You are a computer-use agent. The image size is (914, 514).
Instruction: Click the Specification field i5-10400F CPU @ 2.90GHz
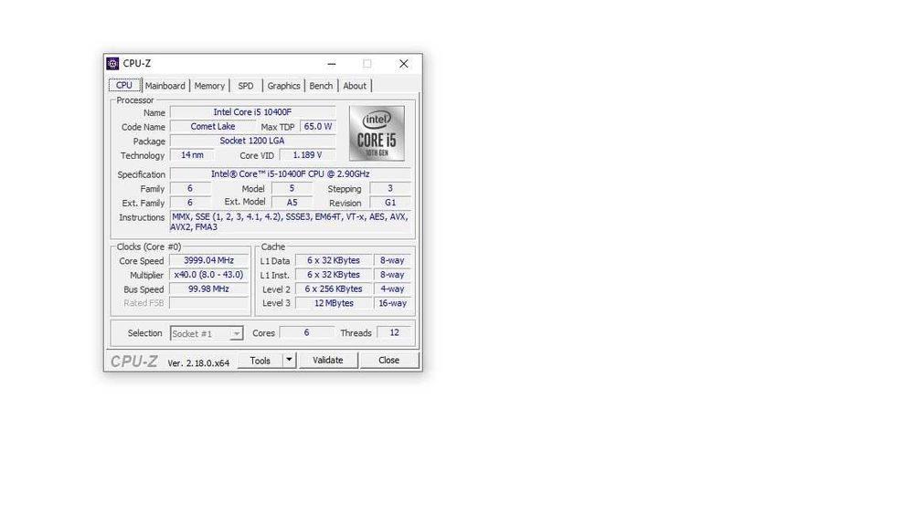click(291, 174)
